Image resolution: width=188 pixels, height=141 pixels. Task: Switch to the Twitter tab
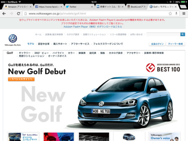pyautogui.click(x=79, y=7)
